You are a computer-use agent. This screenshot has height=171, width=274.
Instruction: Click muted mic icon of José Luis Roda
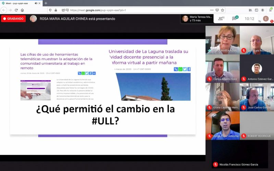click(x=244, y=50)
